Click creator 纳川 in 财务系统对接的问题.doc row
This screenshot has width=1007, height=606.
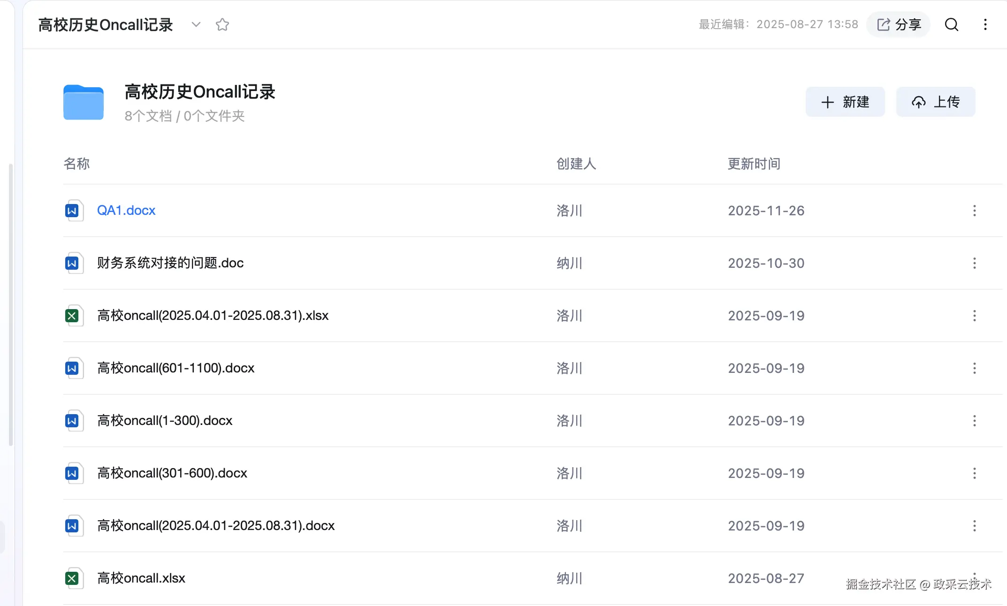click(569, 263)
